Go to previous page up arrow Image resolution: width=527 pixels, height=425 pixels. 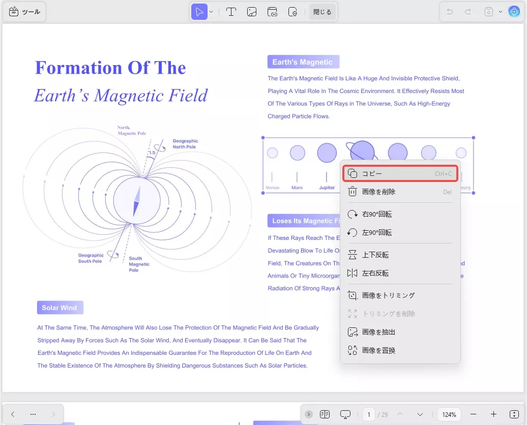[400, 414]
